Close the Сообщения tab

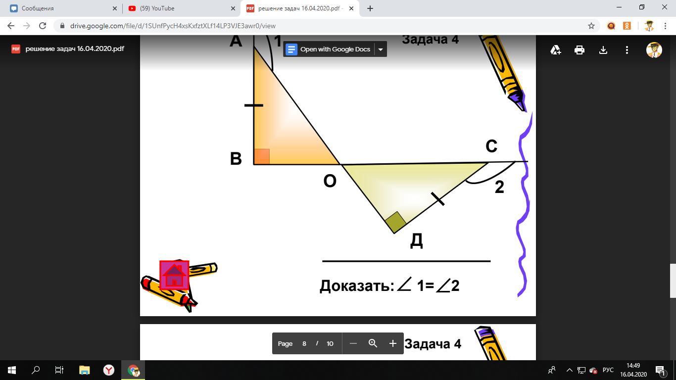(115, 8)
